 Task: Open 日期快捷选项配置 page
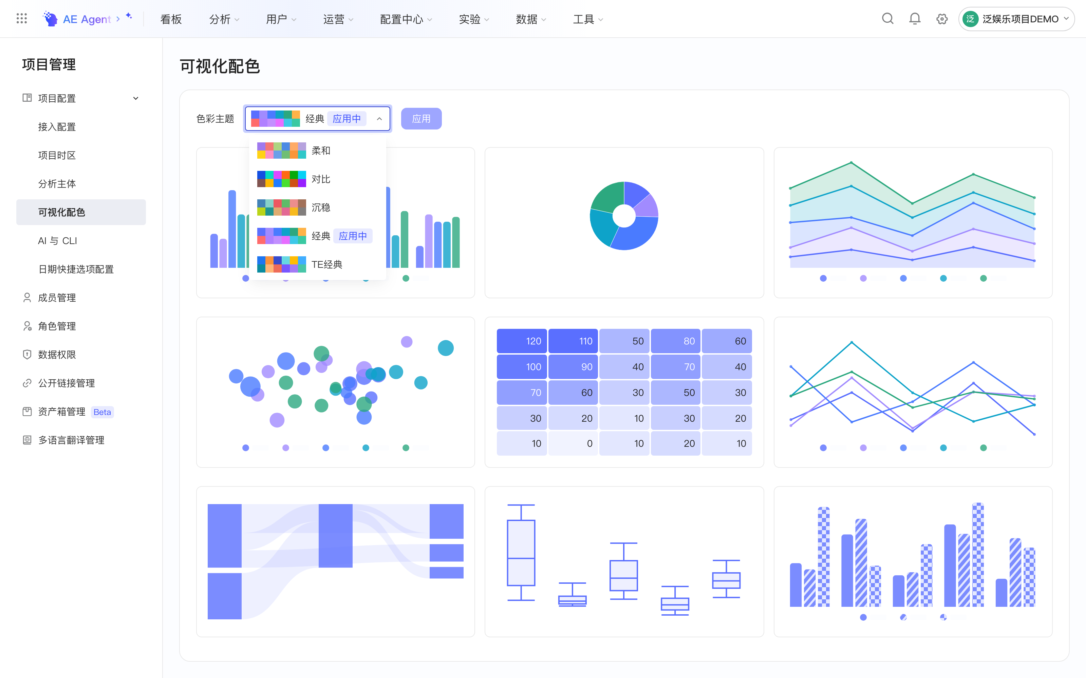point(76,269)
